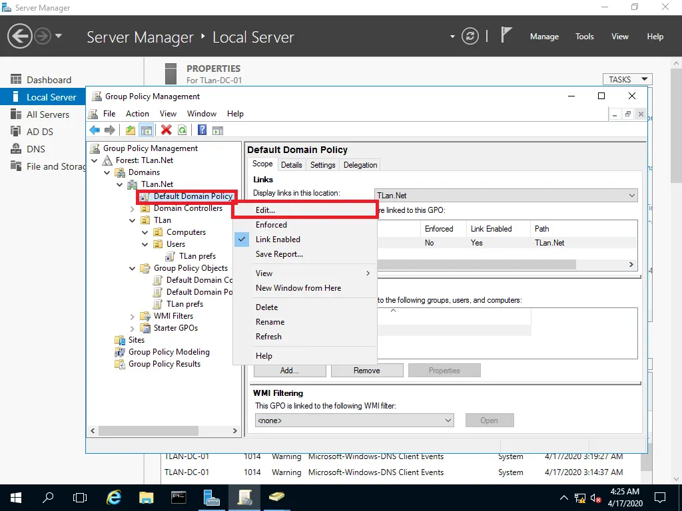The width and height of the screenshot is (682, 511).
Task: Collapse the Group Policy Objects node
Action: click(x=133, y=269)
